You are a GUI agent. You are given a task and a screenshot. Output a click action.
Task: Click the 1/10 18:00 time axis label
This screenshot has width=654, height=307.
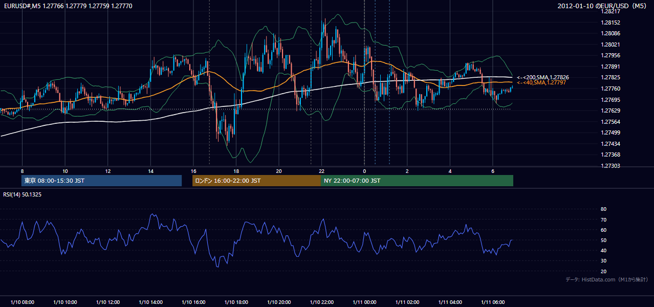236,302
